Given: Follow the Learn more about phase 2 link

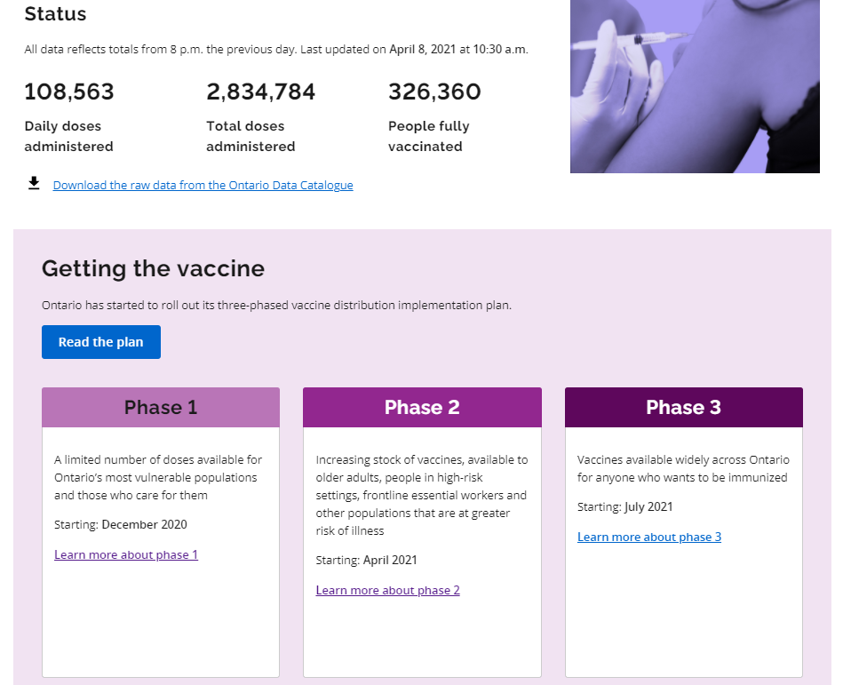Looking at the screenshot, I should click(x=387, y=591).
